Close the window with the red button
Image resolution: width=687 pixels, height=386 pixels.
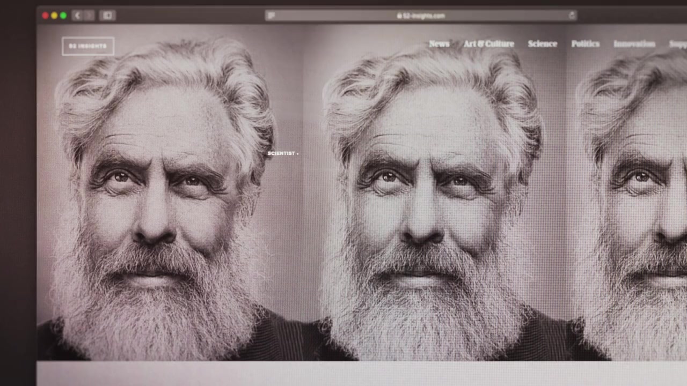click(45, 16)
